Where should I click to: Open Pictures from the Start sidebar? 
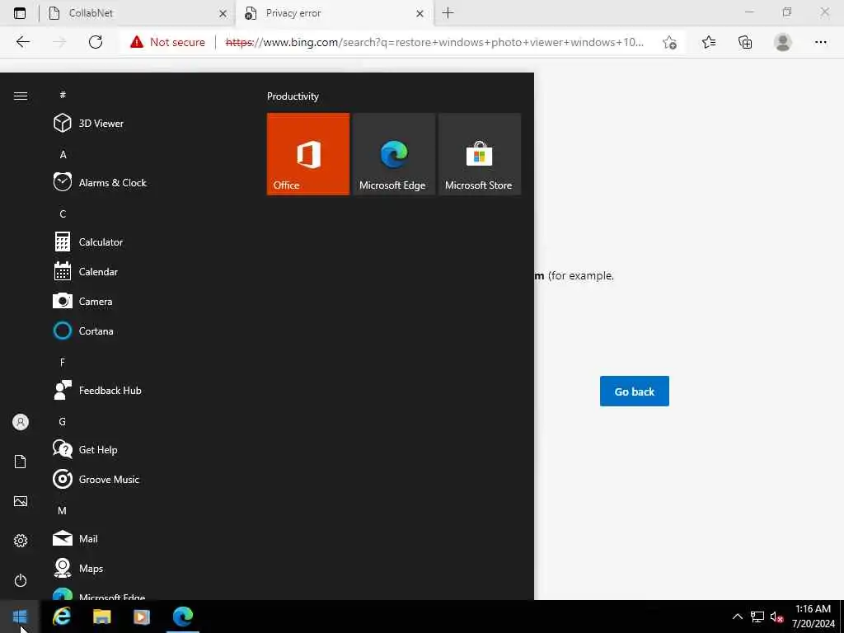[21, 501]
